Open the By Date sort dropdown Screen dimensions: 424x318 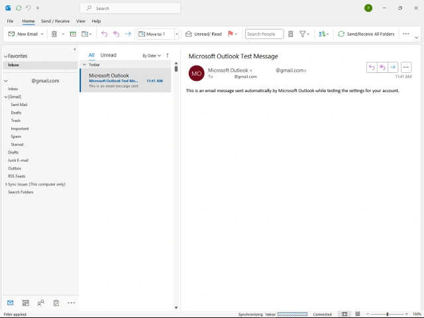[x=152, y=56]
